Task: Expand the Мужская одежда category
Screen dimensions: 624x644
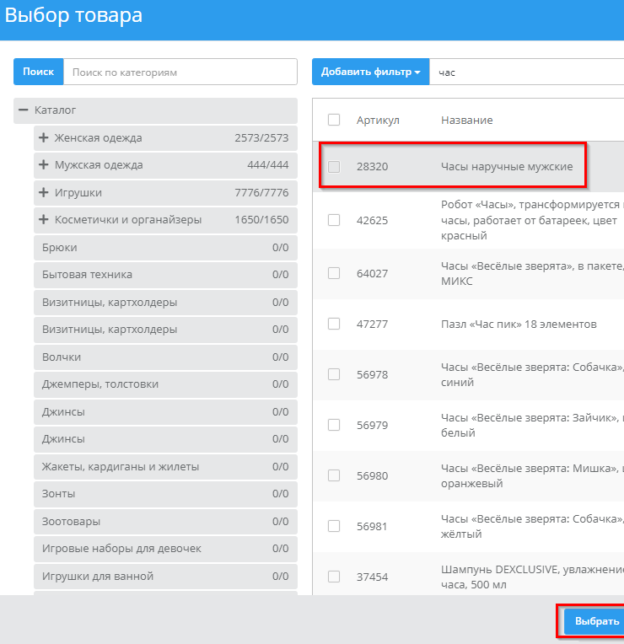Action: pyautogui.click(x=44, y=165)
